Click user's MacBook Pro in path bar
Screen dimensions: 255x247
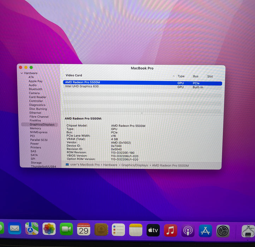pos(85,165)
